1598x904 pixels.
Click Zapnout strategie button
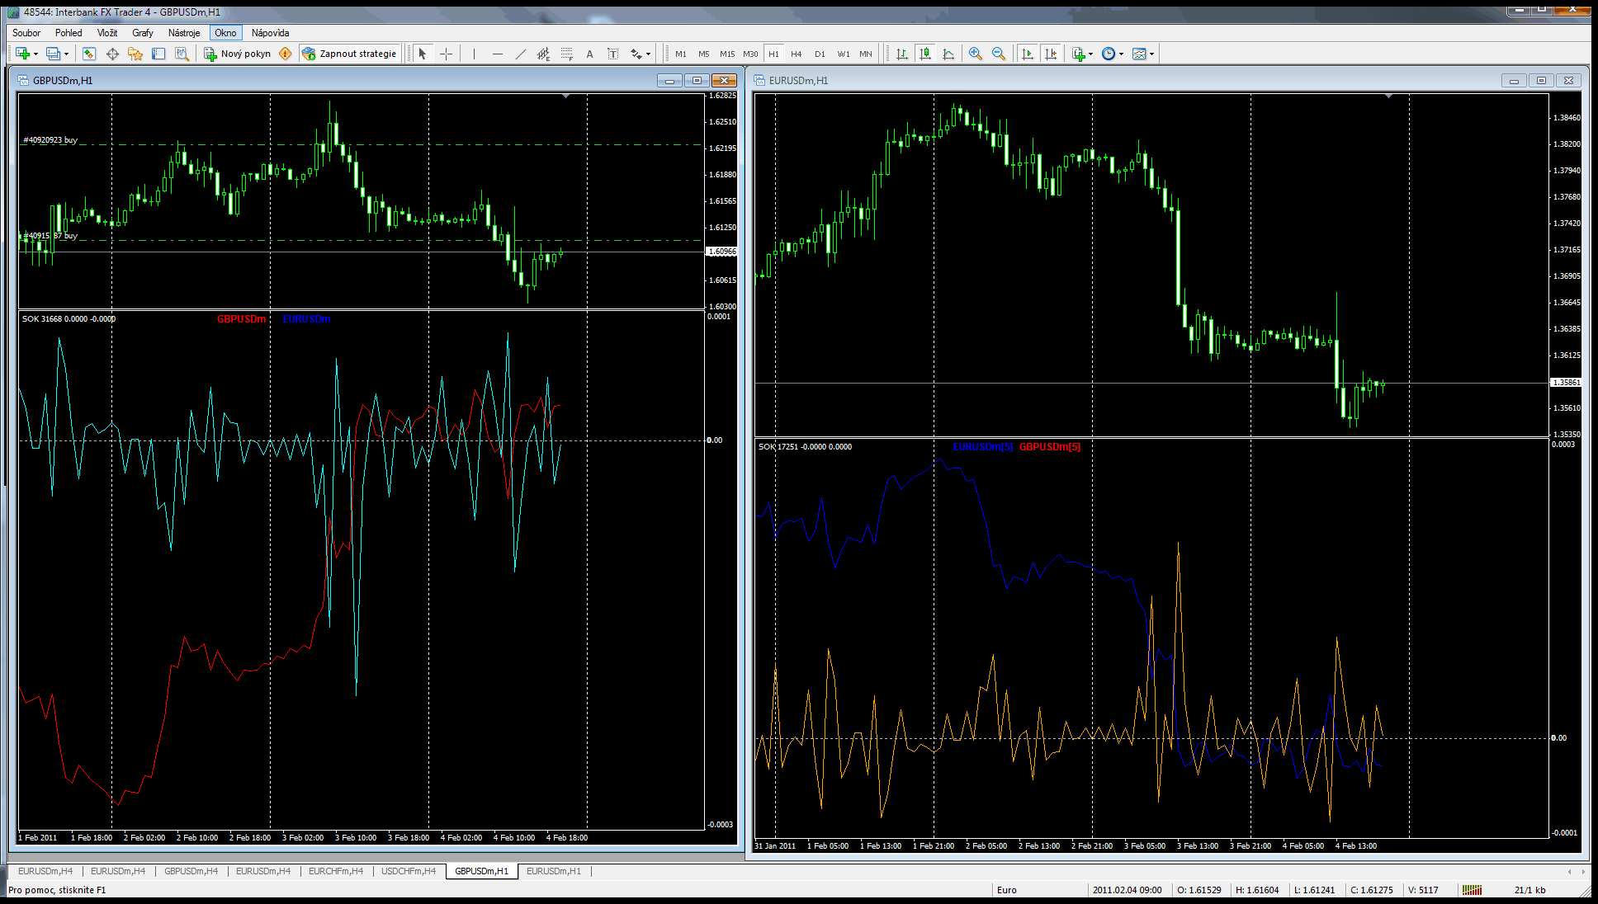349,54
